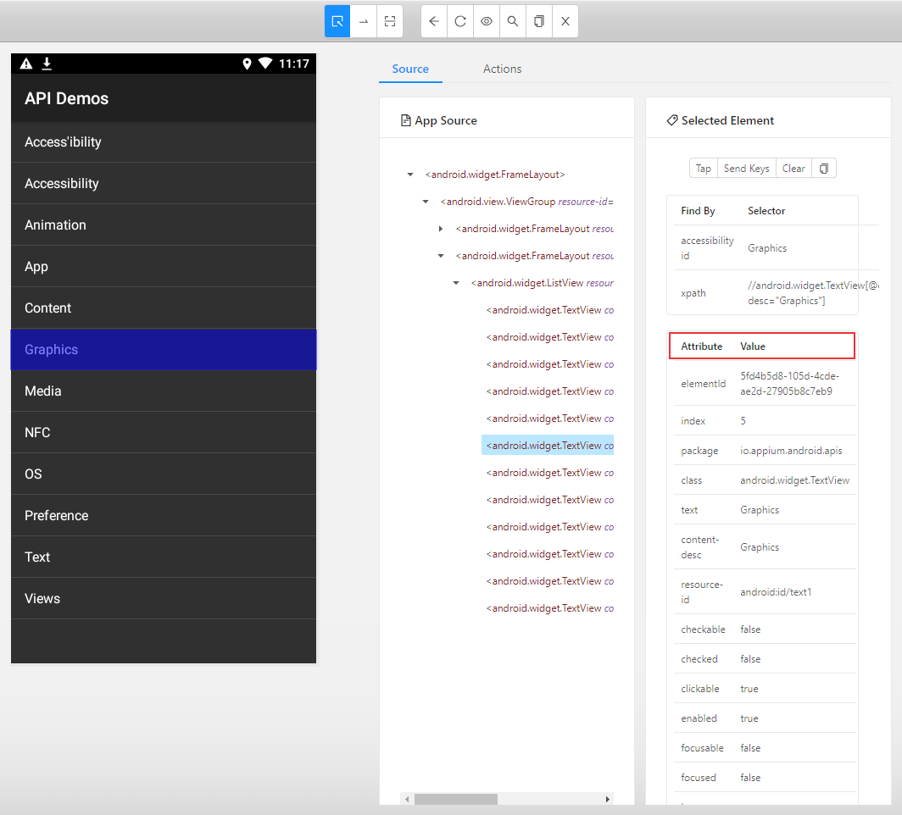
Task: Tap Preference in the API Demos list
Action: click(164, 516)
